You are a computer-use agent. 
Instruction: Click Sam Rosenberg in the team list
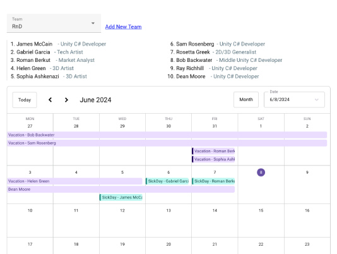(195, 44)
